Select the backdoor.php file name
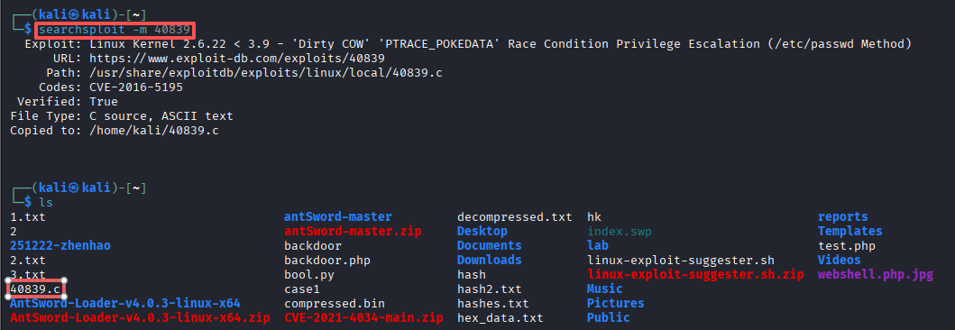Viewport: 955px width, 330px height. point(327,260)
